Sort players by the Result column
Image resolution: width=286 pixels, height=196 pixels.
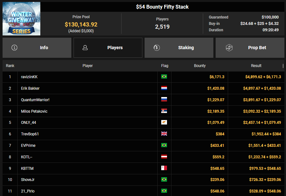coord(256,66)
